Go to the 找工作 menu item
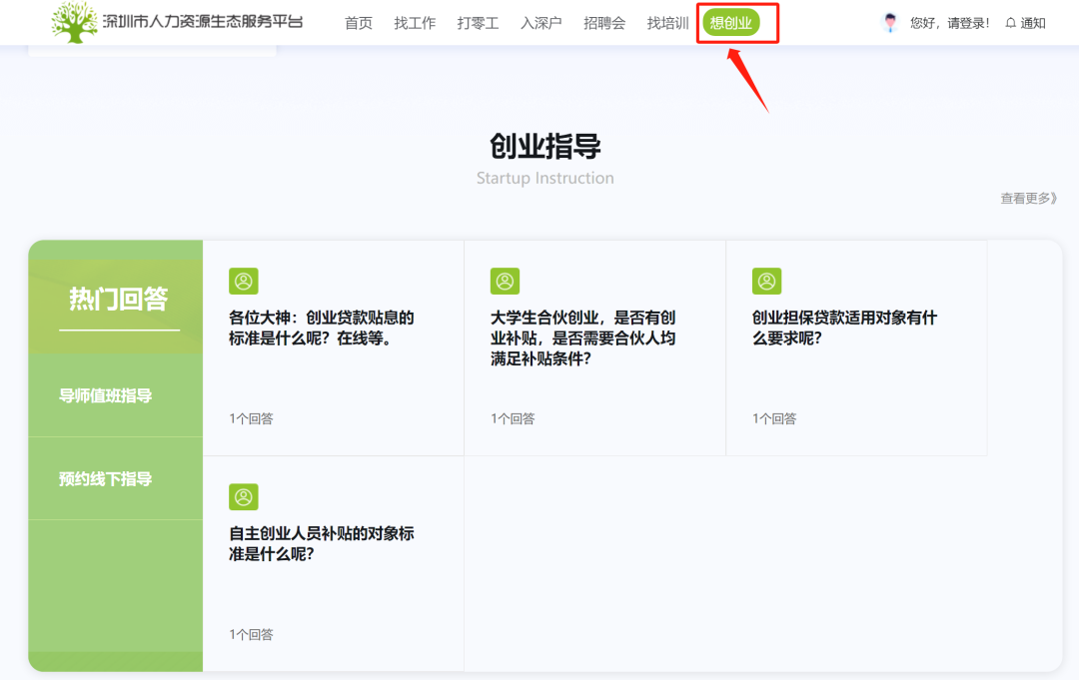Viewport: 1079px width, 680px height. (x=415, y=23)
